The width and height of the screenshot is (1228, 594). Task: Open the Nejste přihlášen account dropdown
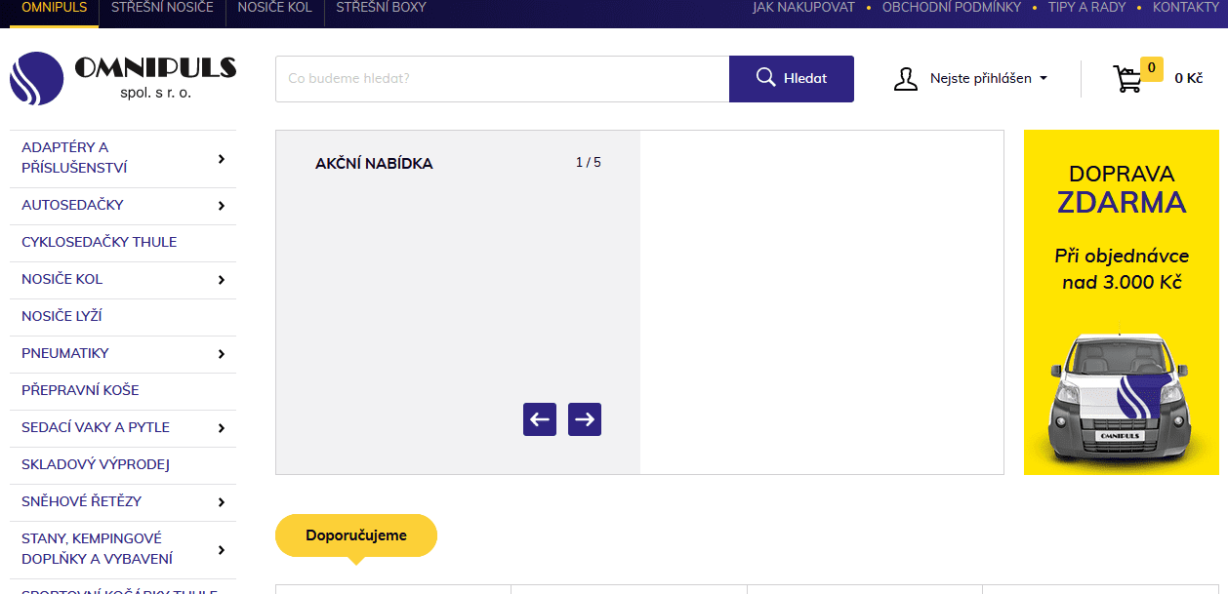point(989,78)
